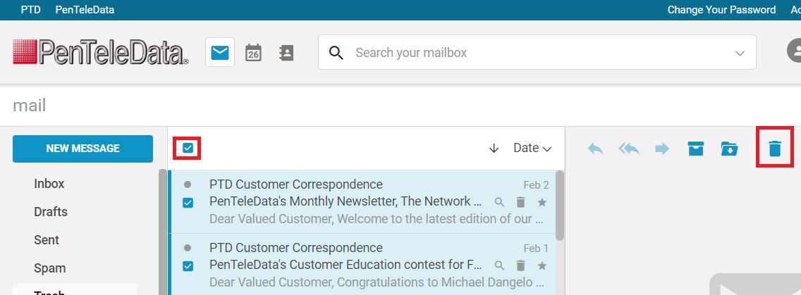
Task: Click the Reply arrow icon
Action: [x=595, y=149]
